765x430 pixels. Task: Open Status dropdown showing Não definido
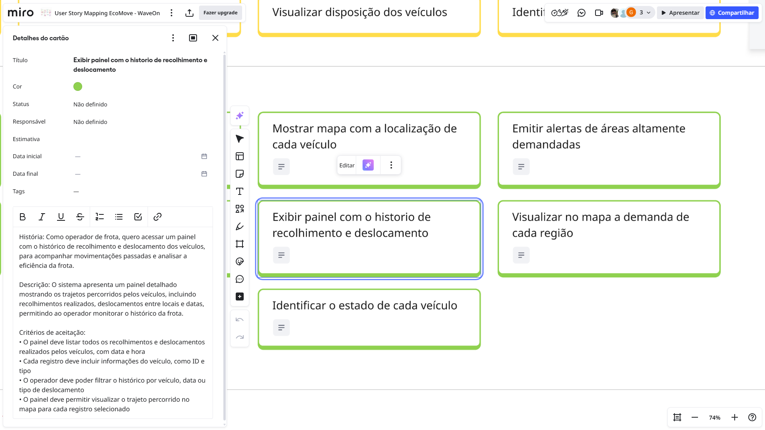90,104
